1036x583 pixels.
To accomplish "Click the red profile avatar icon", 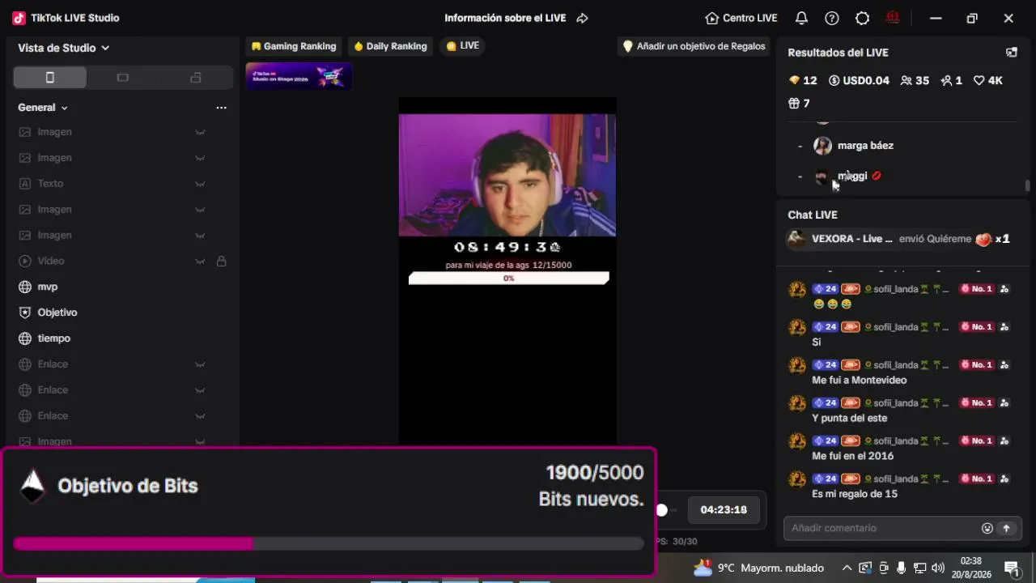I will click(x=894, y=18).
